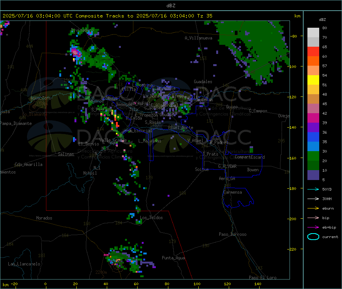This screenshot has height=289, width=342.
Task: Click the Pampa_Diamante map label
Action: (x=16, y=123)
